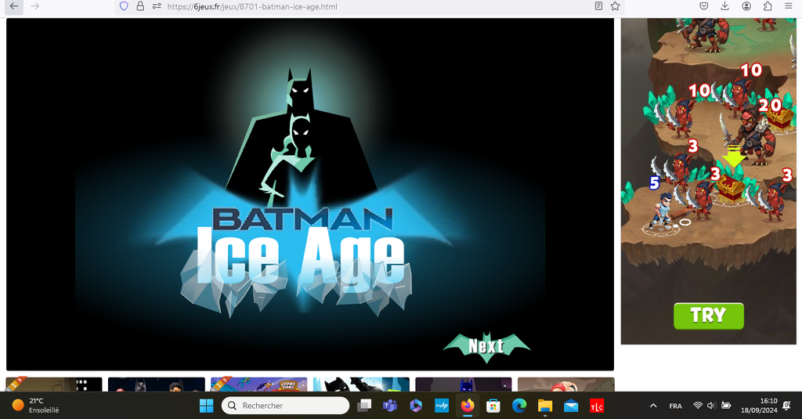Click the bat-shaped Next button
This screenshot has width=802, height=419.
pos(486,345)
